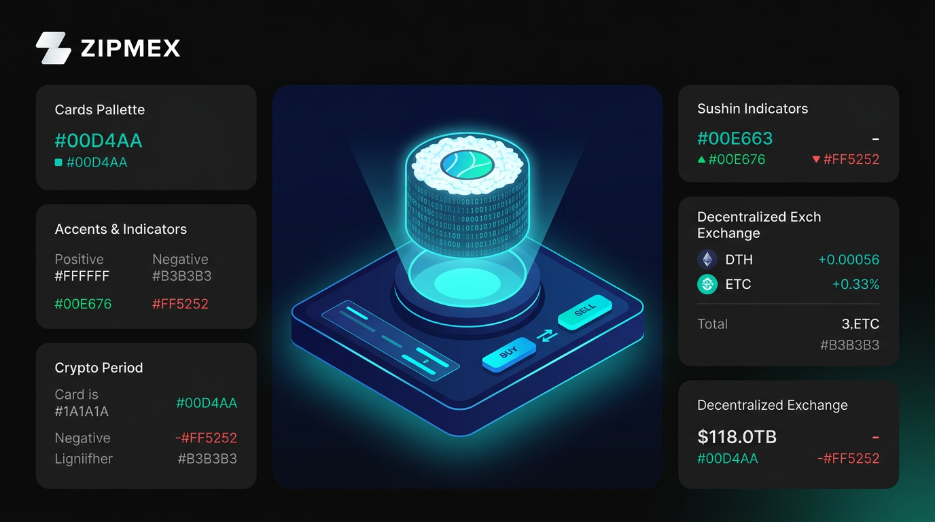
Task: Click the small teal square swatch
Action: [x=58, y=162]
